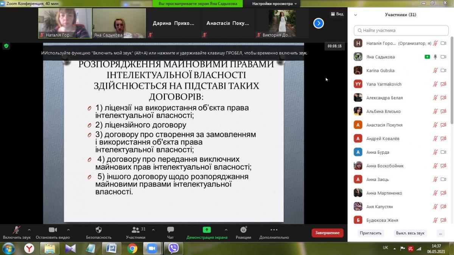Open Yandex browser from taskbar

point(29,248)
